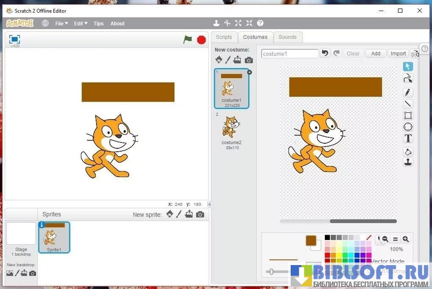Click the green flag to run

coord(188,39)
